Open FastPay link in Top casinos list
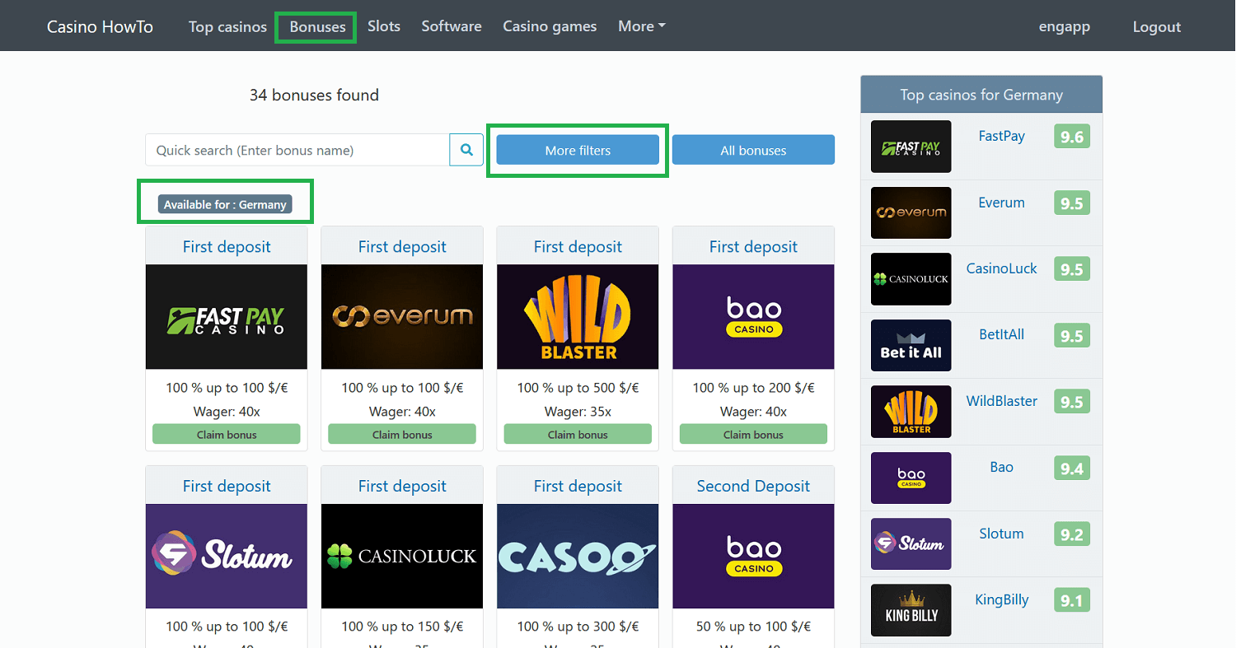 point(1001,136)
